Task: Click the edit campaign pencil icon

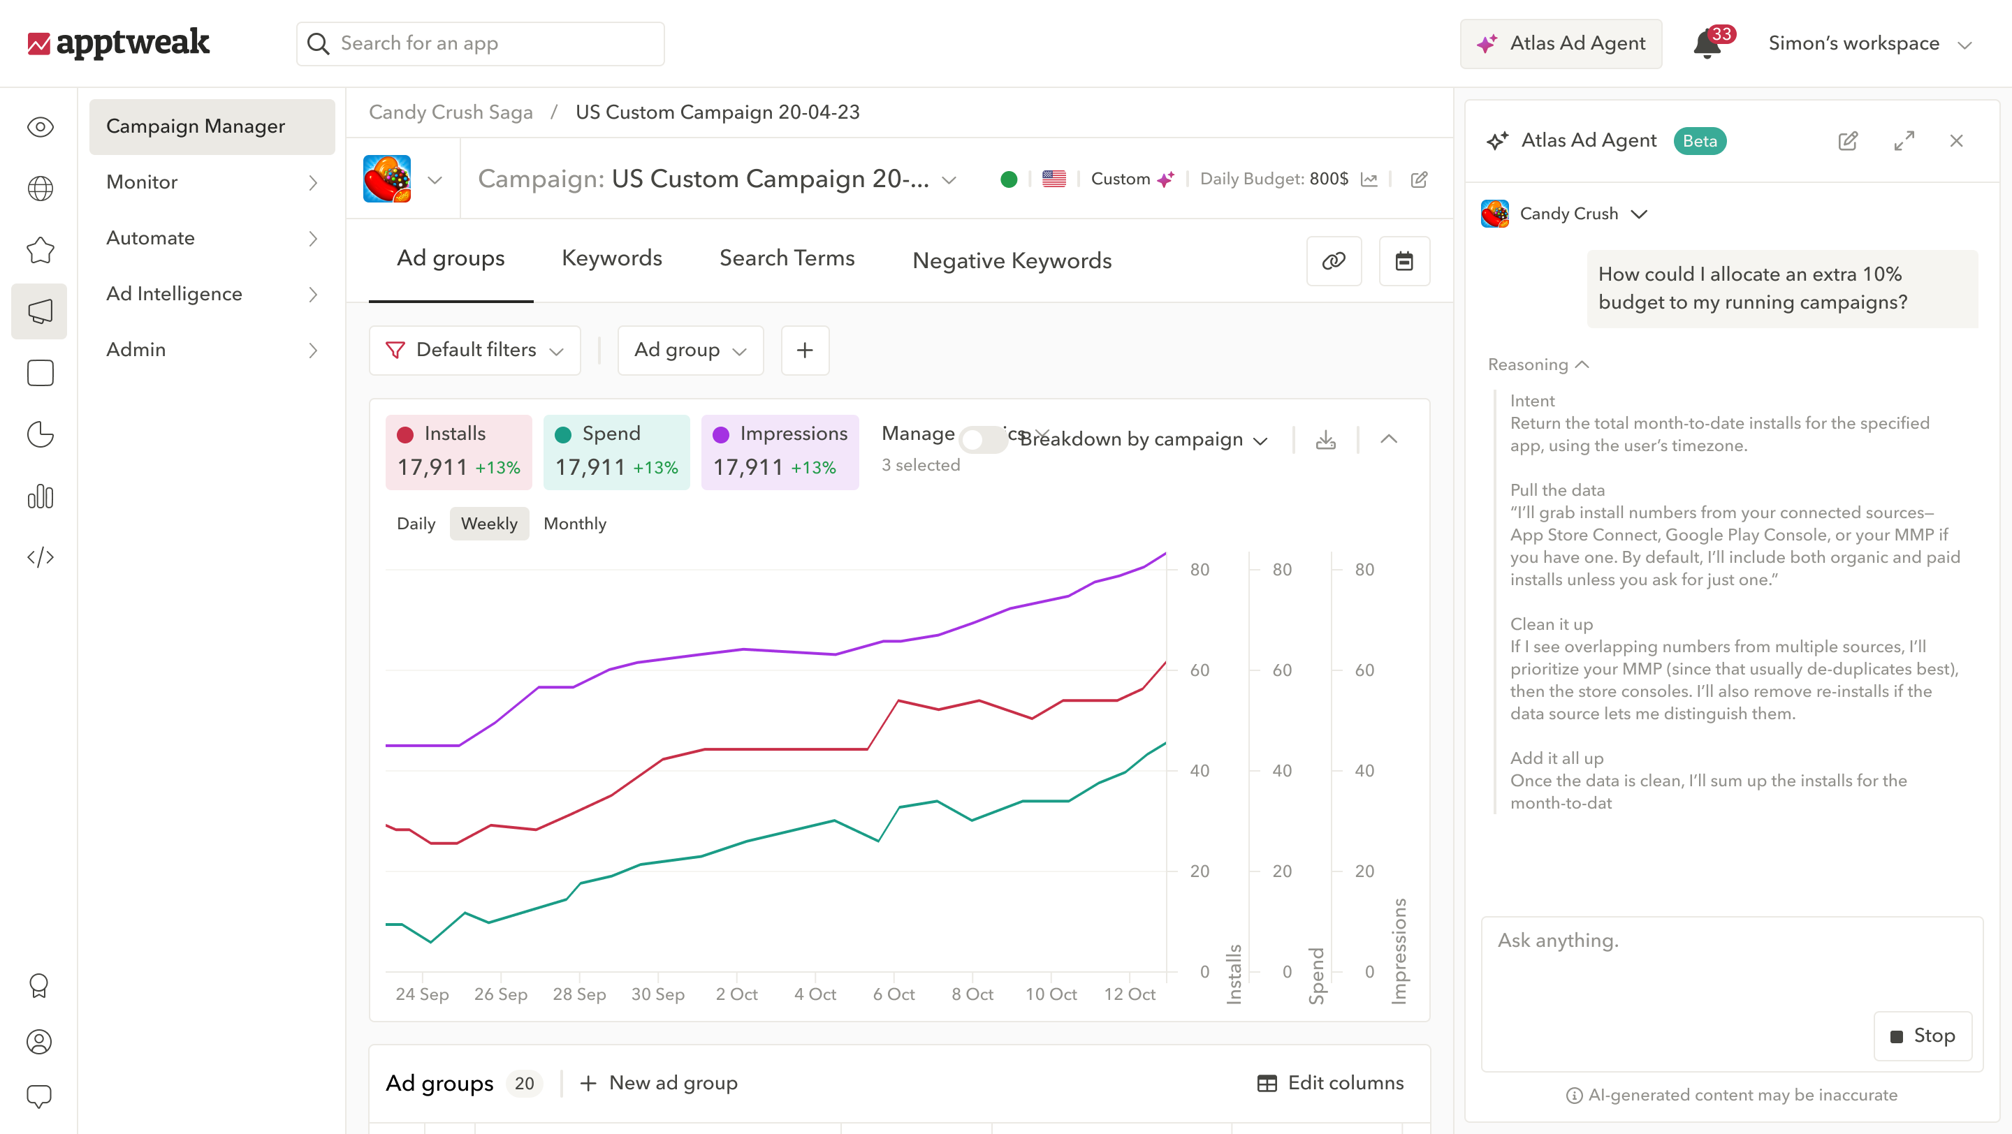Action: coord(1419,179)
